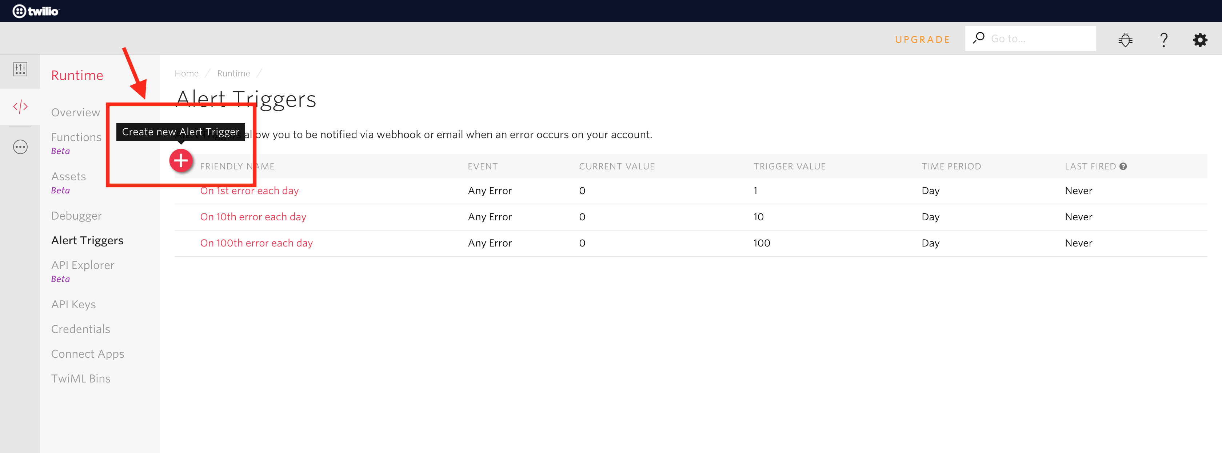Open TwiML Bins sidebar item
1222x453 pixels.
click(81, 378)
